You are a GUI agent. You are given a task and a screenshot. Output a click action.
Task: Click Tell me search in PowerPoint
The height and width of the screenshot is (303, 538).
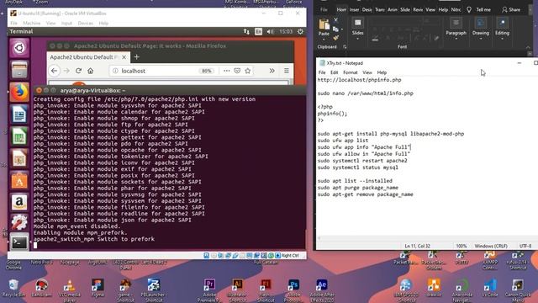479,9
